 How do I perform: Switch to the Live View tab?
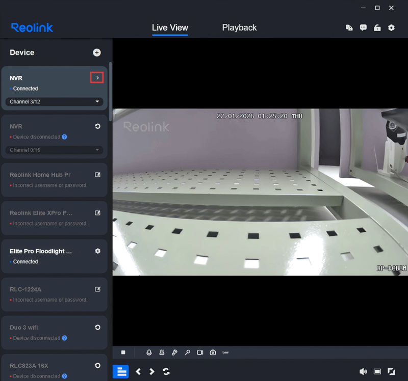(170, 28)
